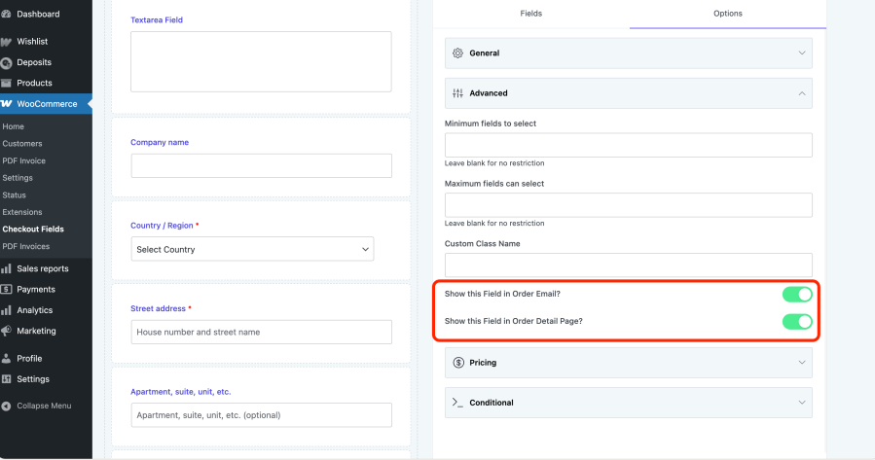Click the Minimum fields to select input
The image size is (875, 460).
tap(628, 145)
